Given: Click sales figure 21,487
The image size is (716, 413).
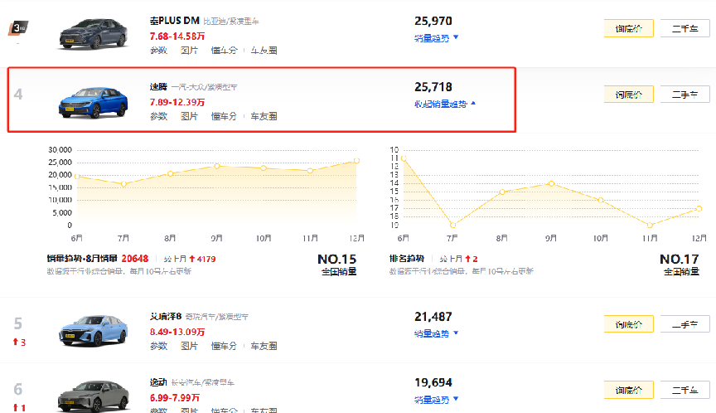Looking at the screenshot, I should coord(433,317).
